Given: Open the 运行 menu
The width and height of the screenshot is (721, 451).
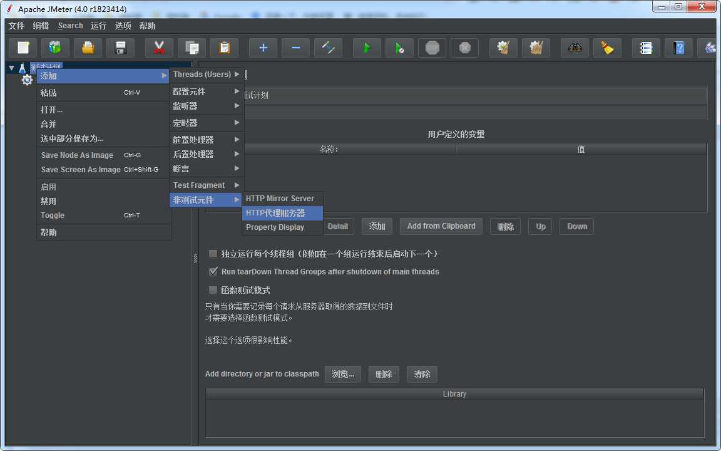Looking at the screenshot, I should [98, 26].
